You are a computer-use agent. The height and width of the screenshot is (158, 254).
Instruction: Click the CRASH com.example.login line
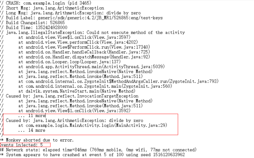pyautogui.click(x=49, y=3)
